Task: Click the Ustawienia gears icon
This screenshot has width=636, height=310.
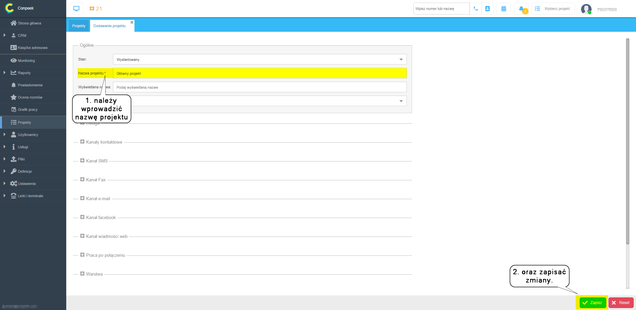Action: [x=14, y=184]
